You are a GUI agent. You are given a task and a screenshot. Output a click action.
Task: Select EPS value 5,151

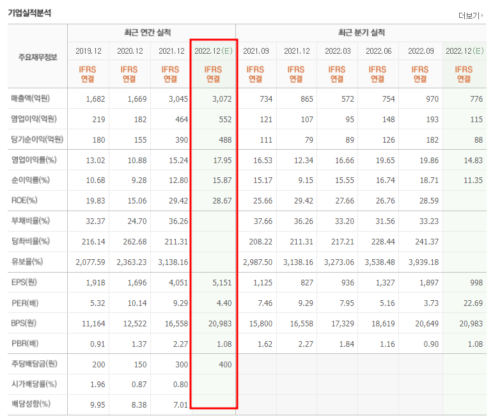click(x=222, y=283)
